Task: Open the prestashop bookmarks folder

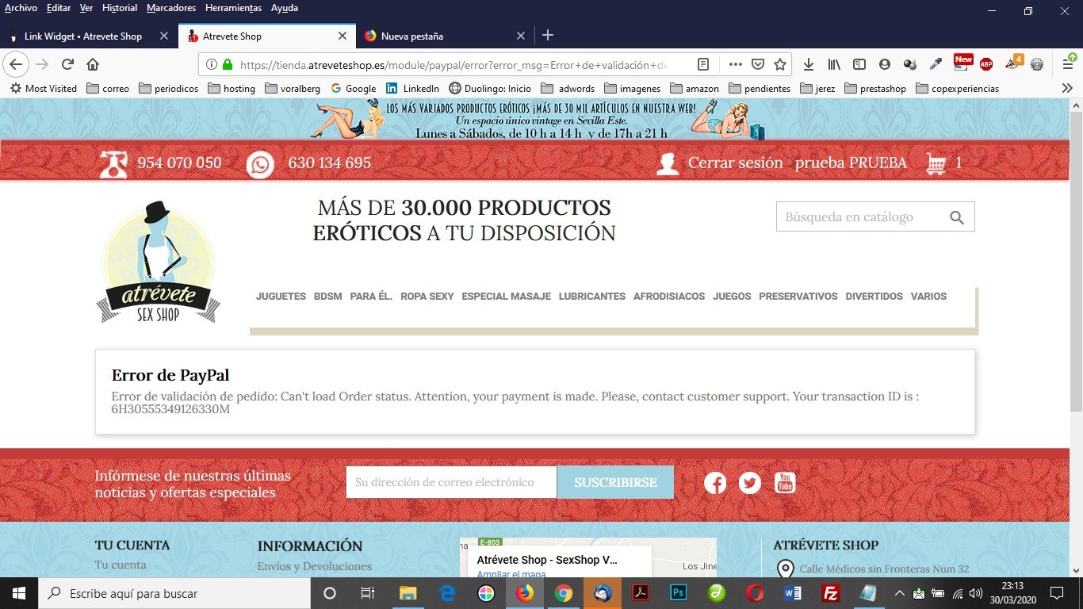Action: [x=875, y=89]
